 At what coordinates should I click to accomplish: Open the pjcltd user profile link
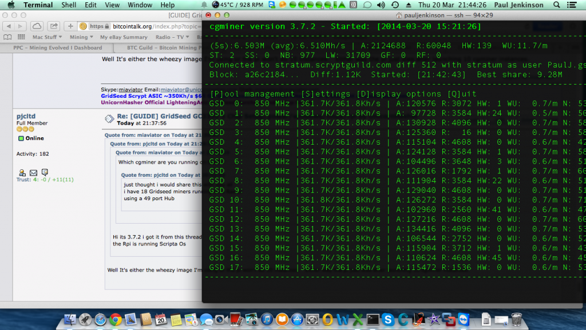26,116
